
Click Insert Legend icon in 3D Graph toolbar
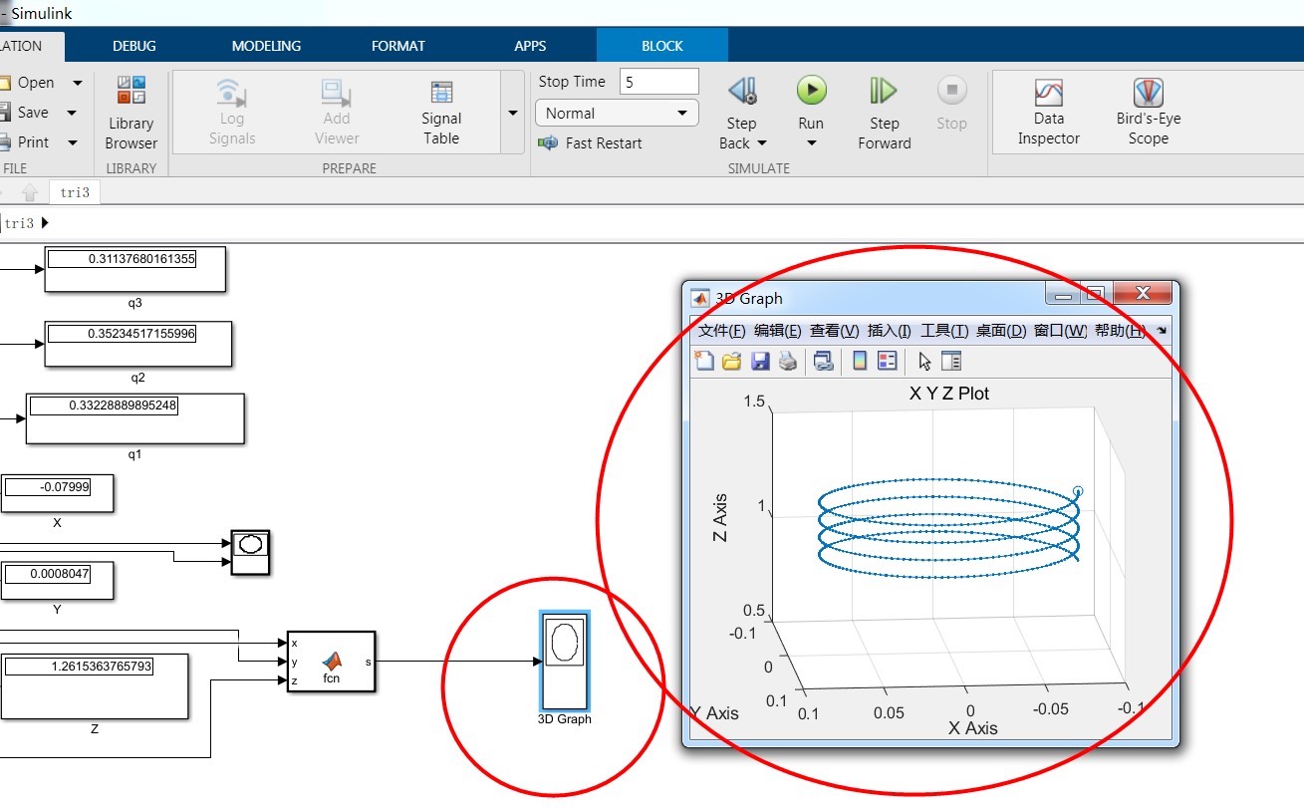(888, 361)
